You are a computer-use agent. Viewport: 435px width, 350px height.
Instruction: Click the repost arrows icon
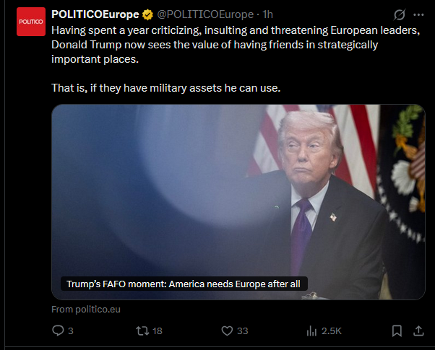[x=142, y=331]
